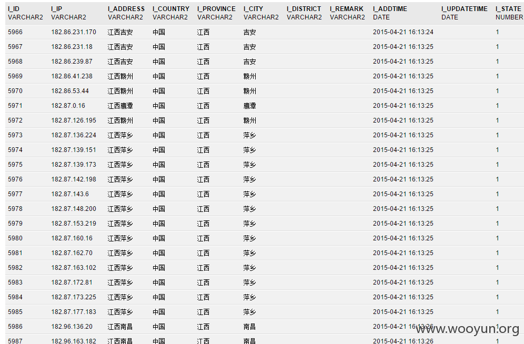Click IP cell 182.86.231.18
The image size is (524, 344).
point(72,47)
